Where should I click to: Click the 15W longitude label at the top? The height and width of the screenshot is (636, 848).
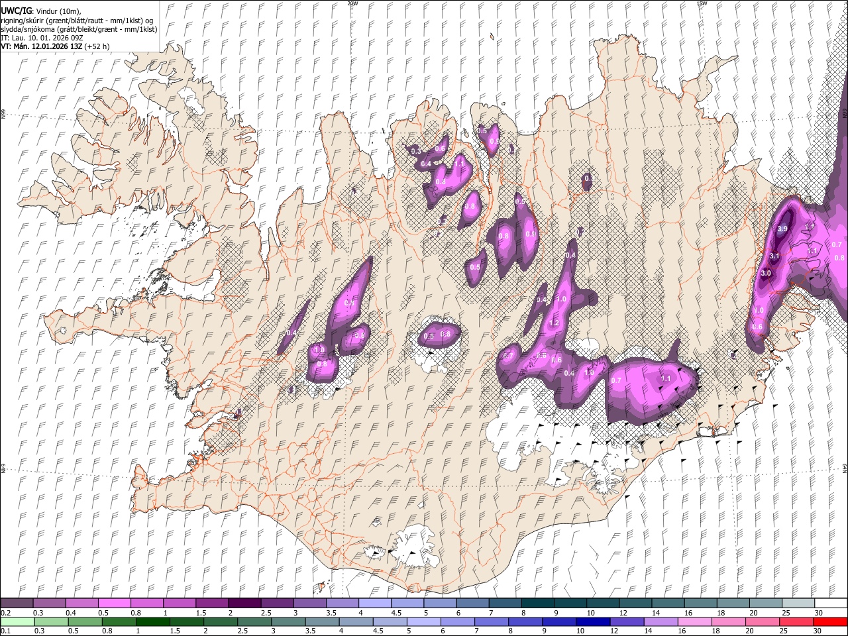[702, 3]
